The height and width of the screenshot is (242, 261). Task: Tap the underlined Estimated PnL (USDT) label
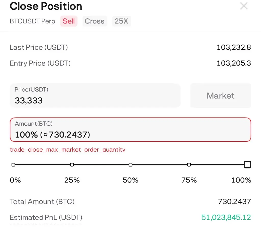tap(46, 218)
